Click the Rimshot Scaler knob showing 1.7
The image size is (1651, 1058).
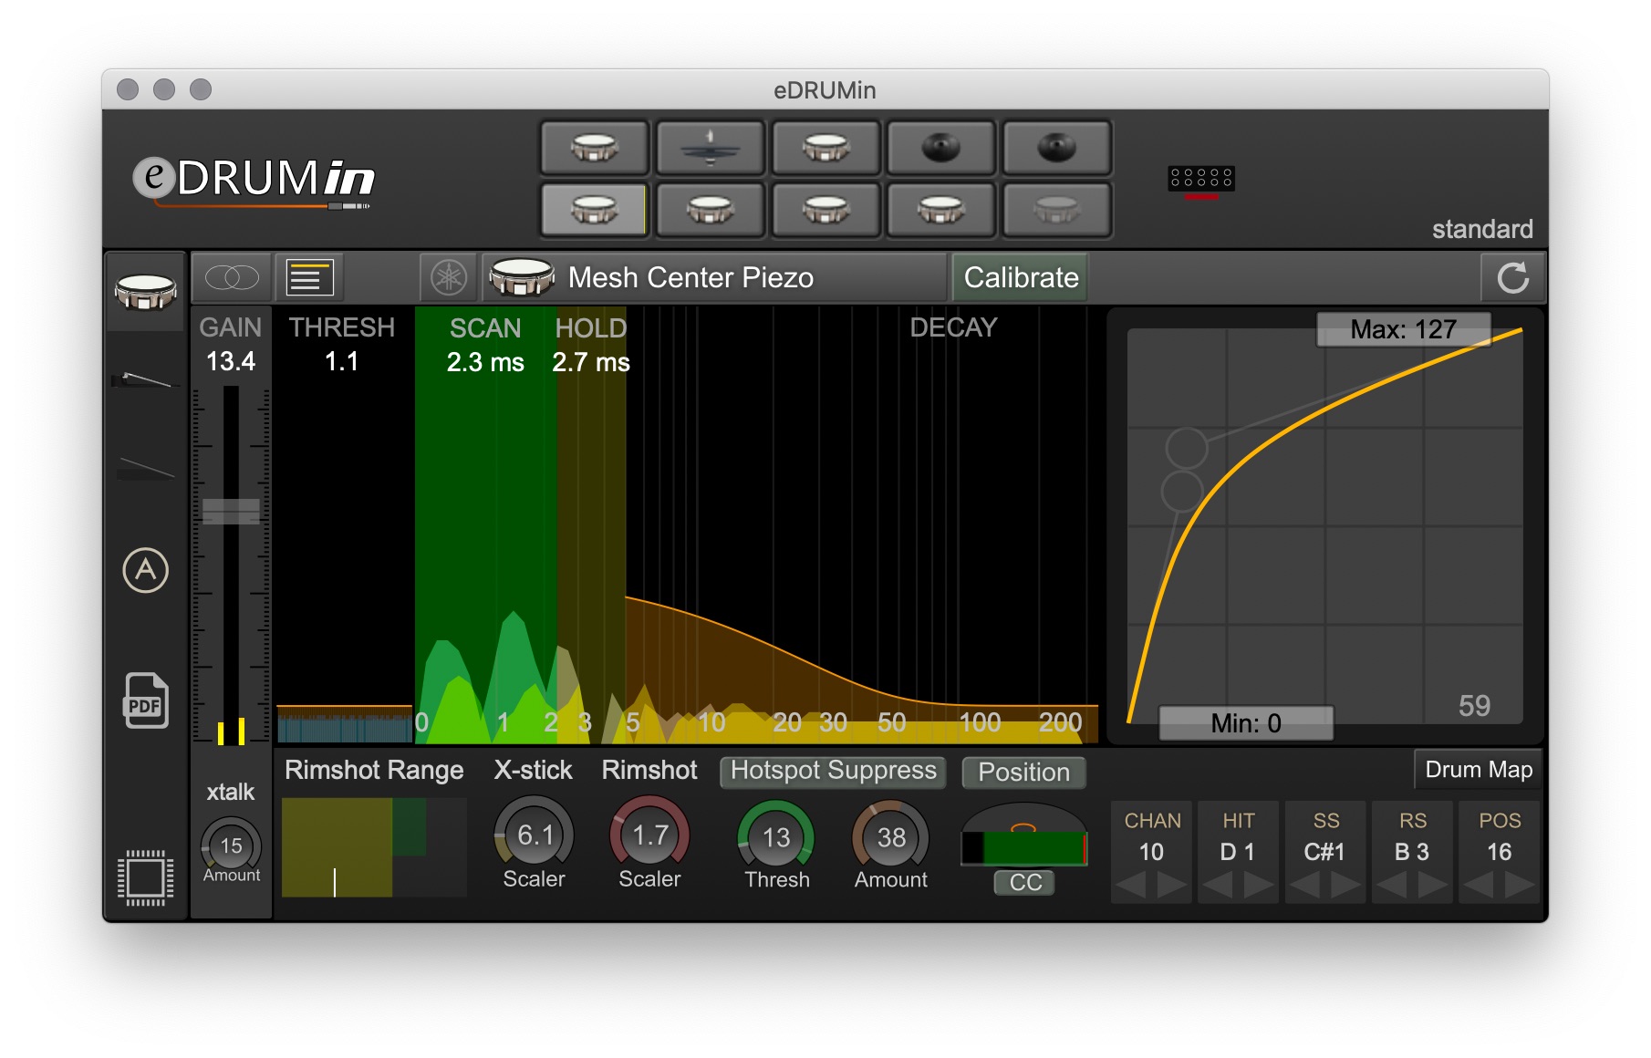pyautogui.click(x=649, y=833)
